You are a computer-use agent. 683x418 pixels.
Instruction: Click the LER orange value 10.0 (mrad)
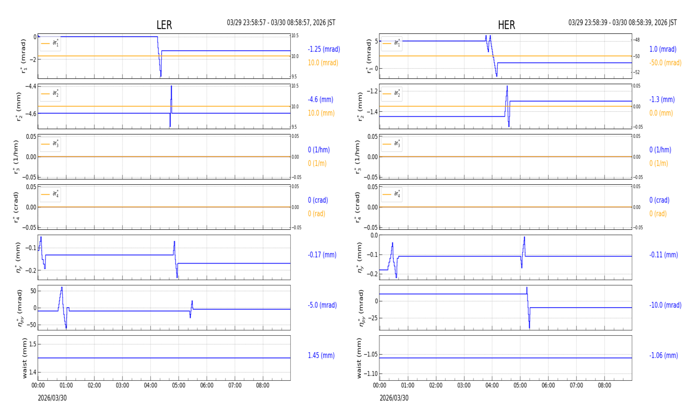pyautogui.click(x=323, y=63)
